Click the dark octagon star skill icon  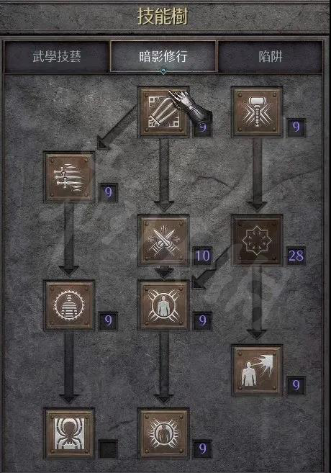point(257,240)
